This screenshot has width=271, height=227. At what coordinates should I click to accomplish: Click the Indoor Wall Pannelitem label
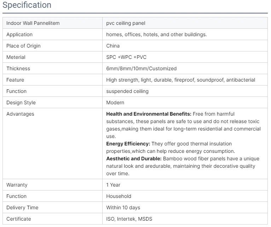(x=33, y=23)
